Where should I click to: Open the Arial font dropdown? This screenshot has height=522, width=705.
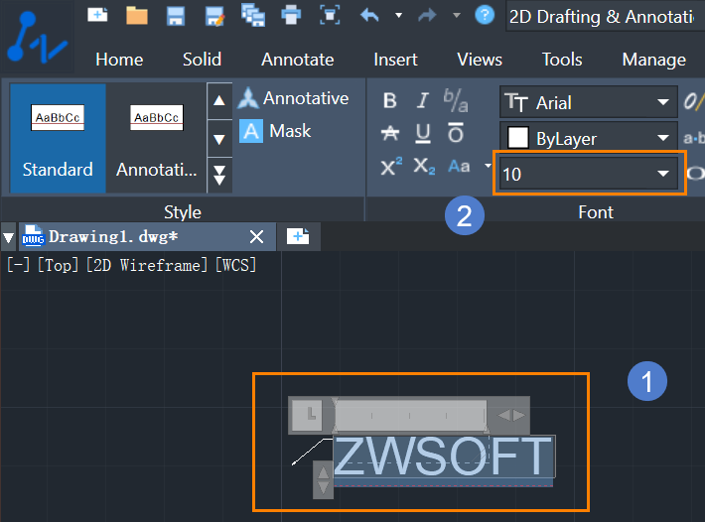(x=588, y=102)
